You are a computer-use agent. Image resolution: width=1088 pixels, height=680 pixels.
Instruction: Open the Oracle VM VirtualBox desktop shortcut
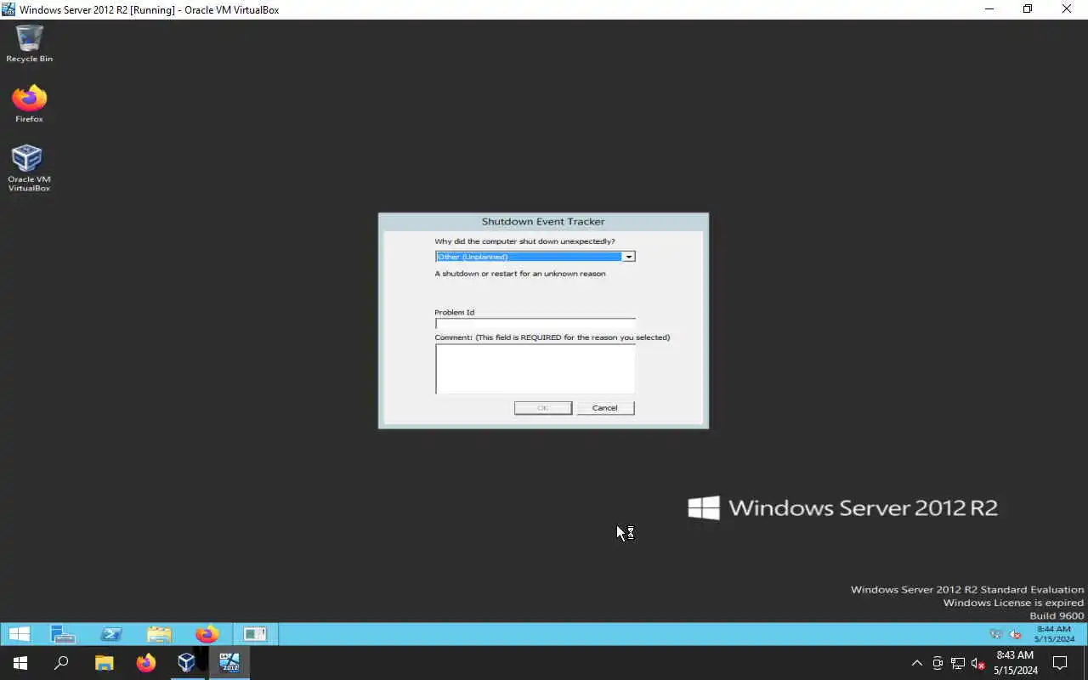pos(29,167)
